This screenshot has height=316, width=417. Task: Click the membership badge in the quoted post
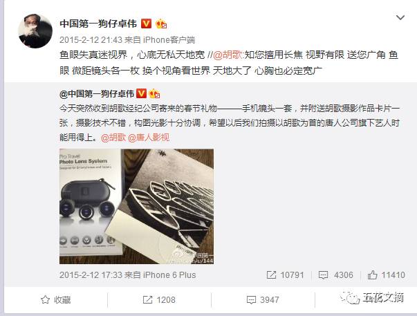pos(154,93)
